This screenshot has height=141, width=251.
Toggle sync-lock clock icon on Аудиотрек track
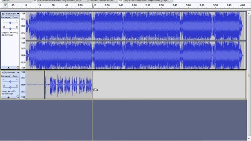18,97
